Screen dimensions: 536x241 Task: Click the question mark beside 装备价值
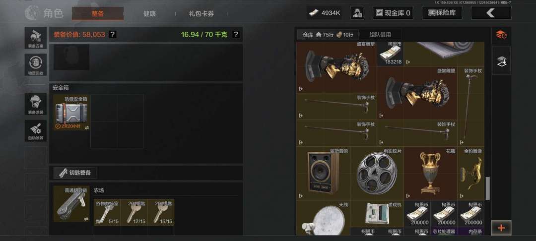coord(113,35)
